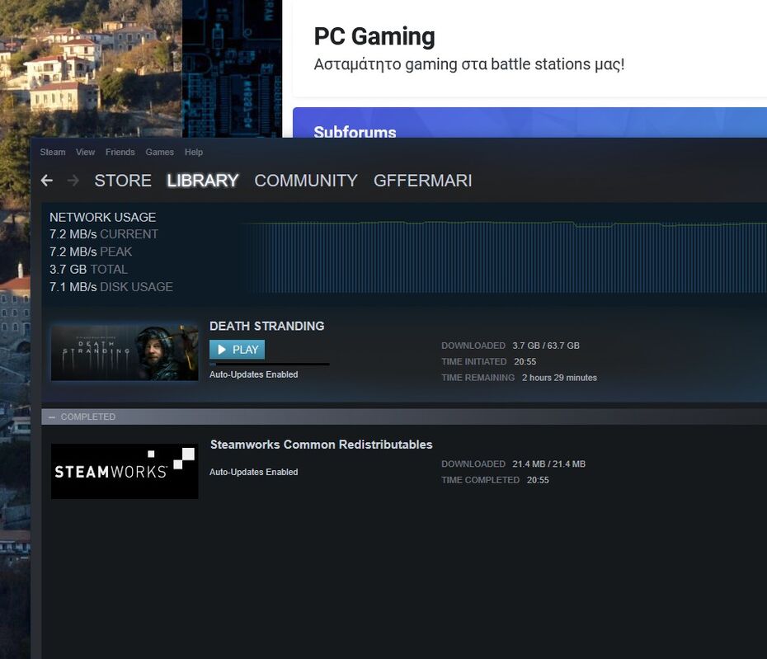Click Steamworks Common Redistributables title

point(322,445)
